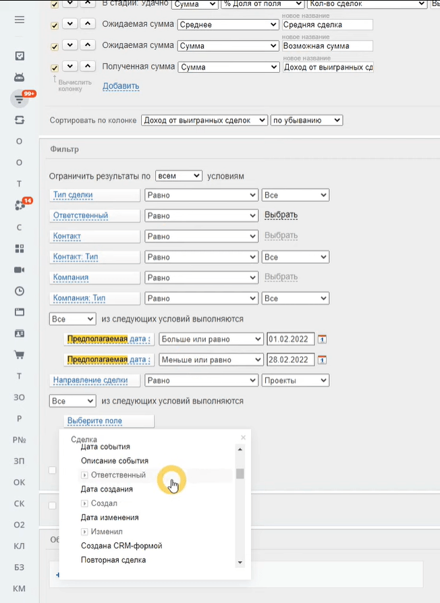Expand the Ответственный node in the field popup
This screenshot has height=603, width=440.
84,476
